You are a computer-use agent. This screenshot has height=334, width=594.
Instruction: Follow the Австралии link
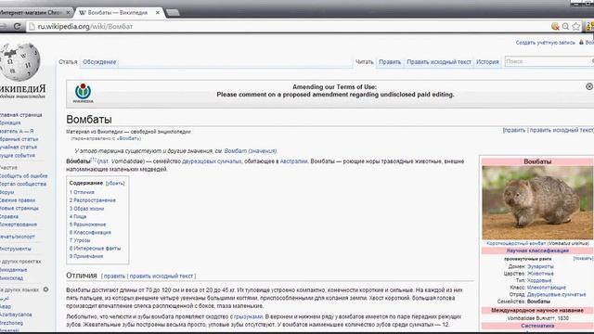click(293, 161)
